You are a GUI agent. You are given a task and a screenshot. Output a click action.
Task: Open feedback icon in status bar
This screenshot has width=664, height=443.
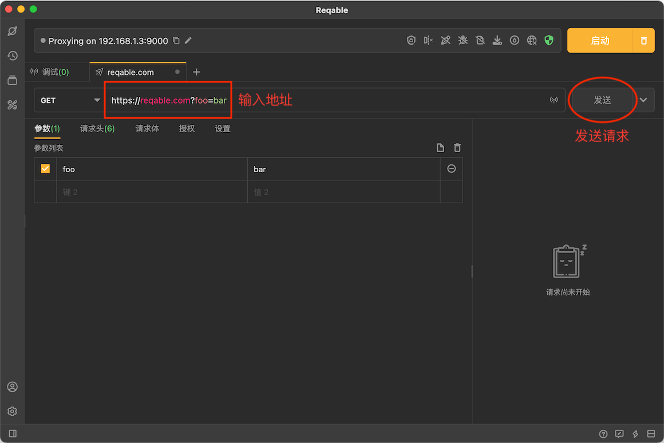pos(619,434)
